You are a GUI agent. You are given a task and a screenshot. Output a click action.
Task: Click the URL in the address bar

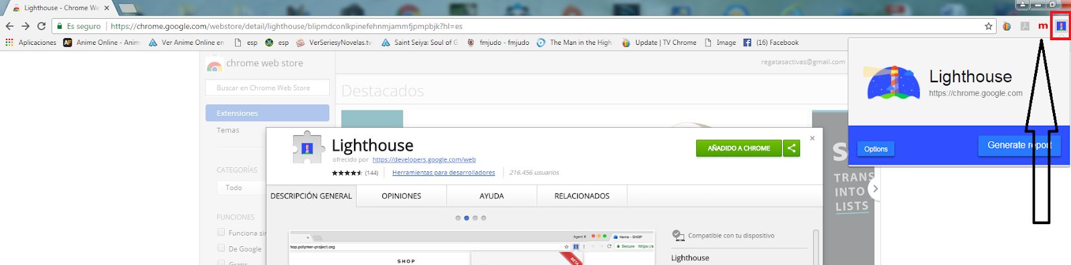coord(286,26)
